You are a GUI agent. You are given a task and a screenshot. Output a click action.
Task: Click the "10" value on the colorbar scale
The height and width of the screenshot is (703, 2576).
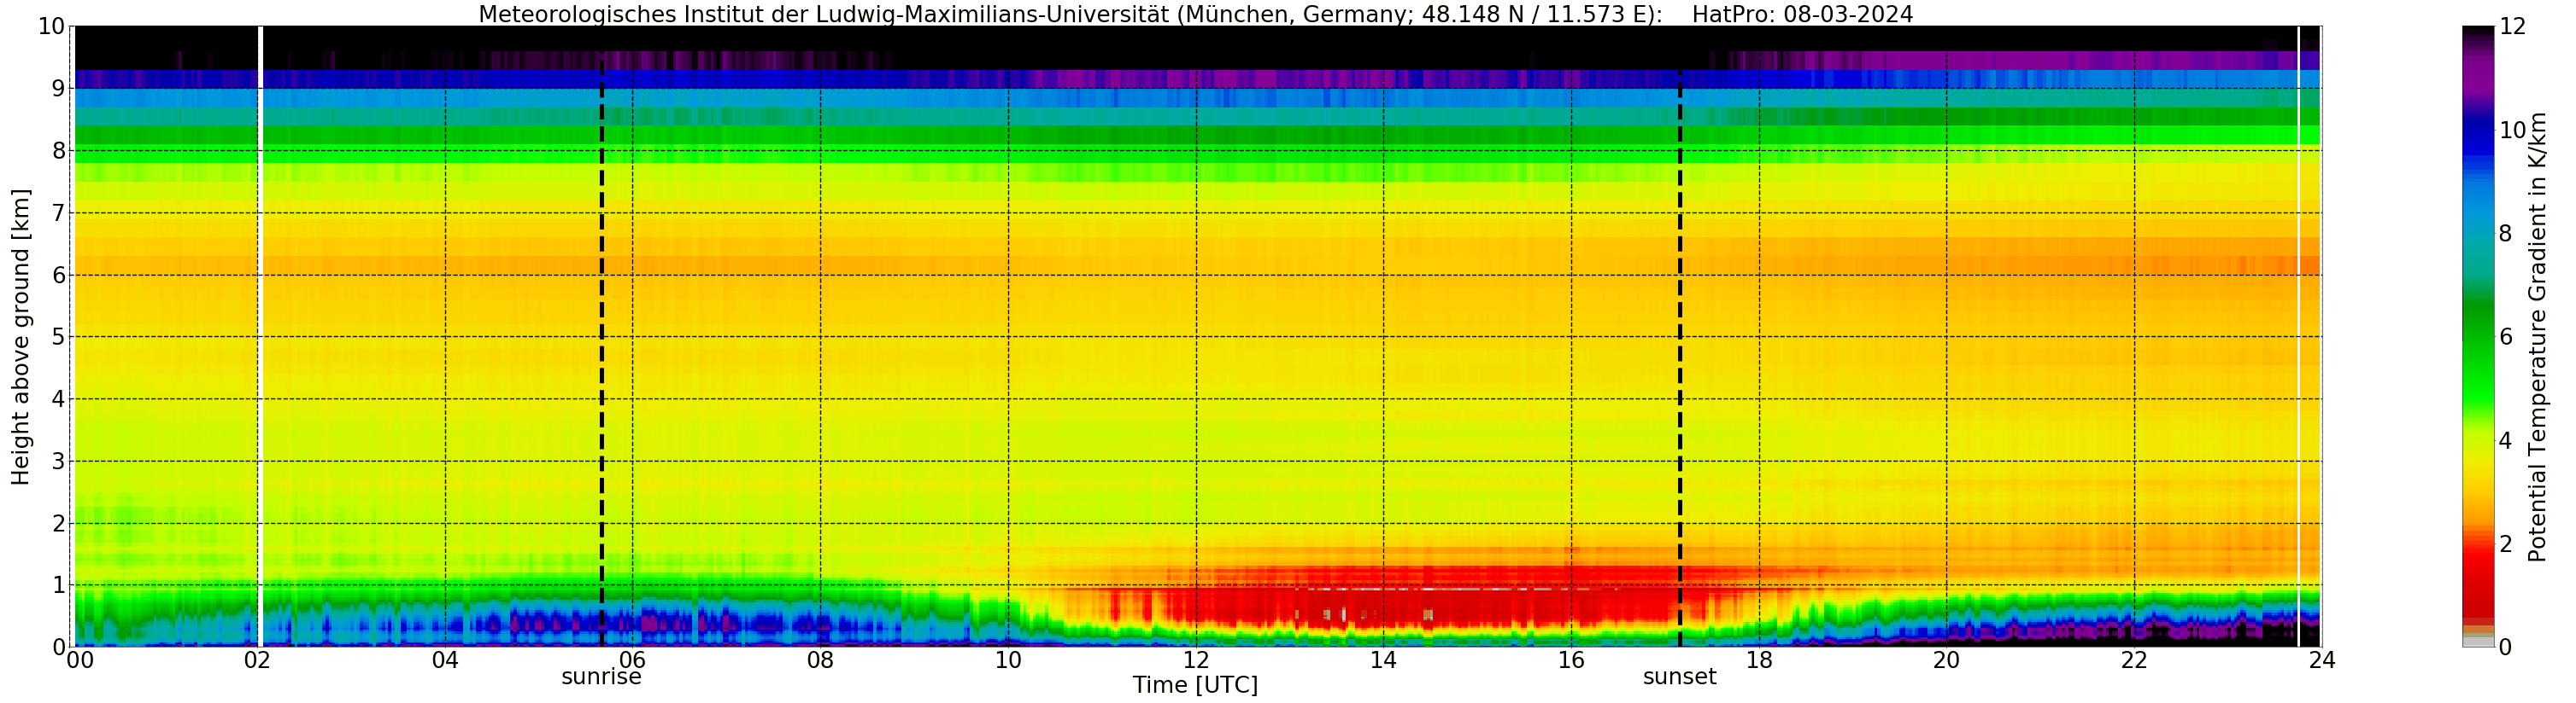[2512, 130]
